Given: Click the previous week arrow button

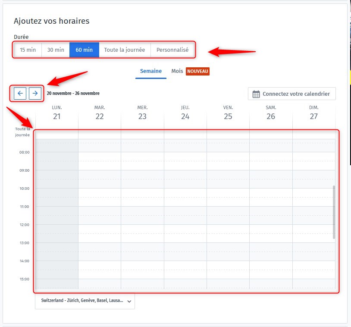Looking at the screenshot, I should (x=20, y=93).
